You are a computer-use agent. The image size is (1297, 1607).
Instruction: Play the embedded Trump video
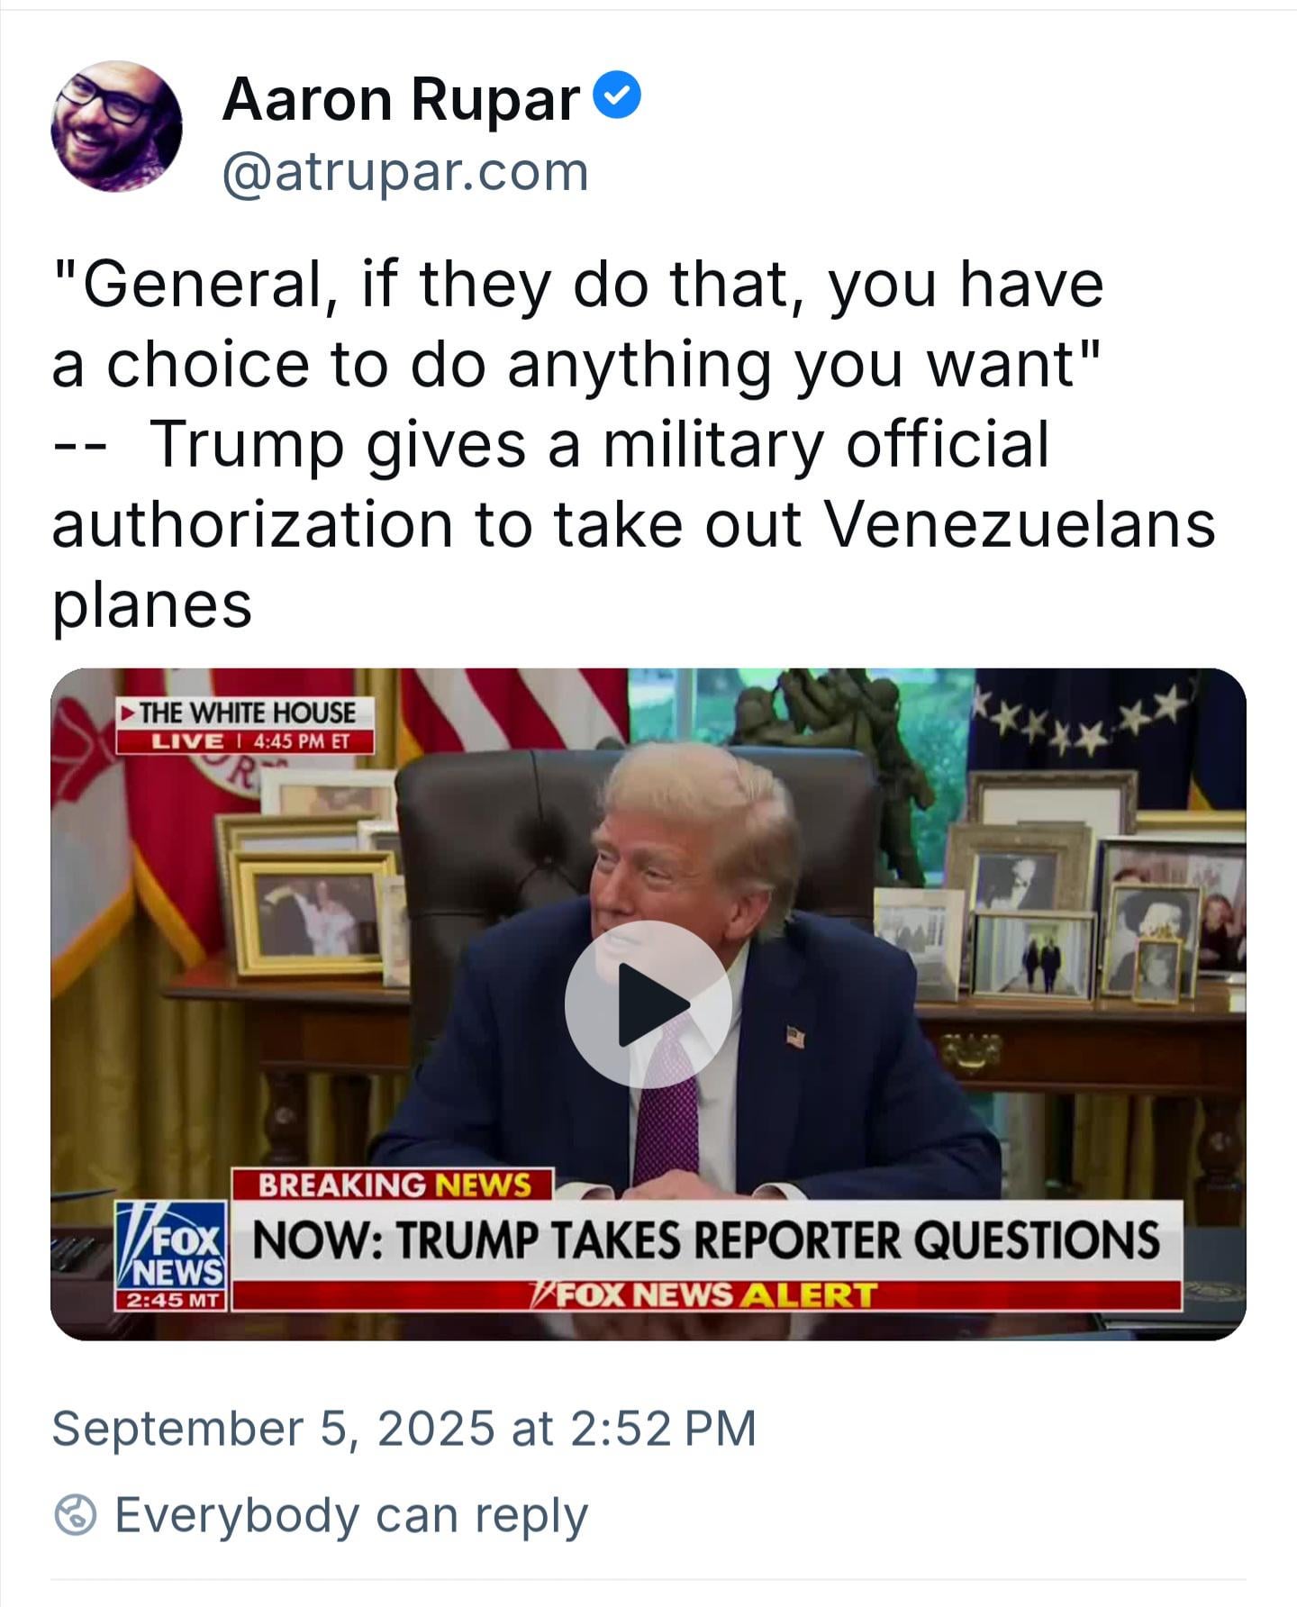(648, 1003)
